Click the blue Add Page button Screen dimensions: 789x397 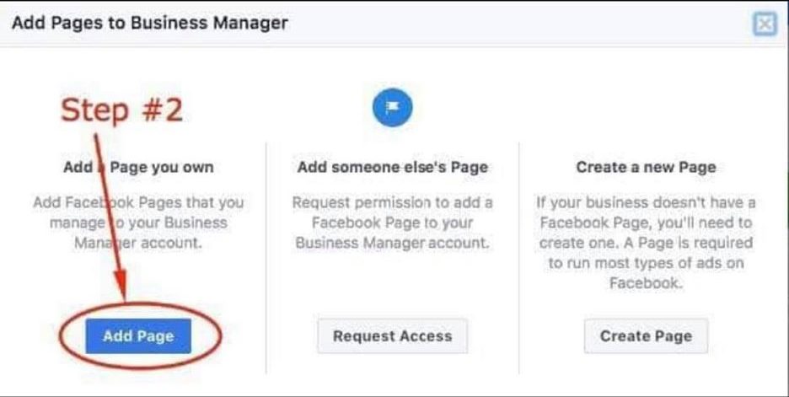(138, 336)
